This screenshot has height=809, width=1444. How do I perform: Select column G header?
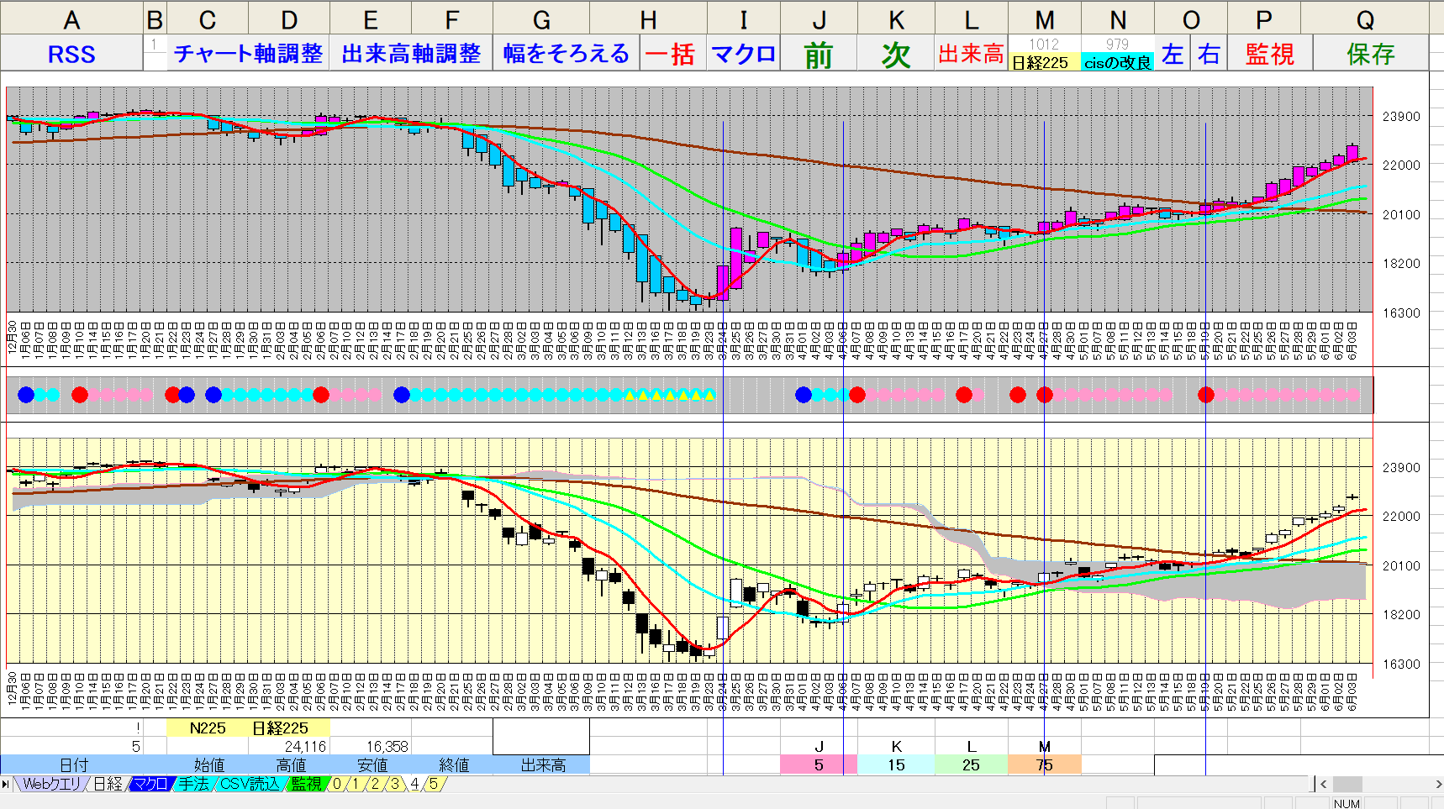coord(541,19)
